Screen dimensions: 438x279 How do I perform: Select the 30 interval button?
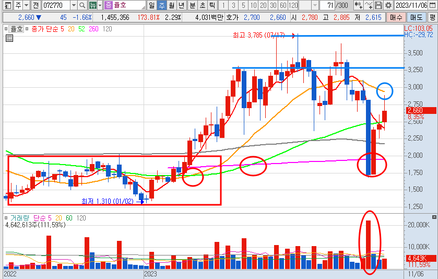click(274, 5)
